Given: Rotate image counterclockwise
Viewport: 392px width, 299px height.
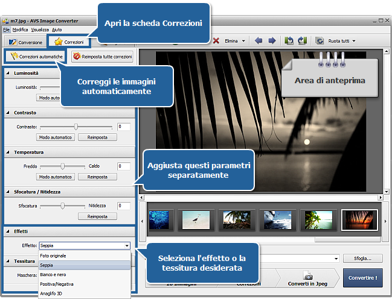Looking at the screenshot, I should click(289, 41).
